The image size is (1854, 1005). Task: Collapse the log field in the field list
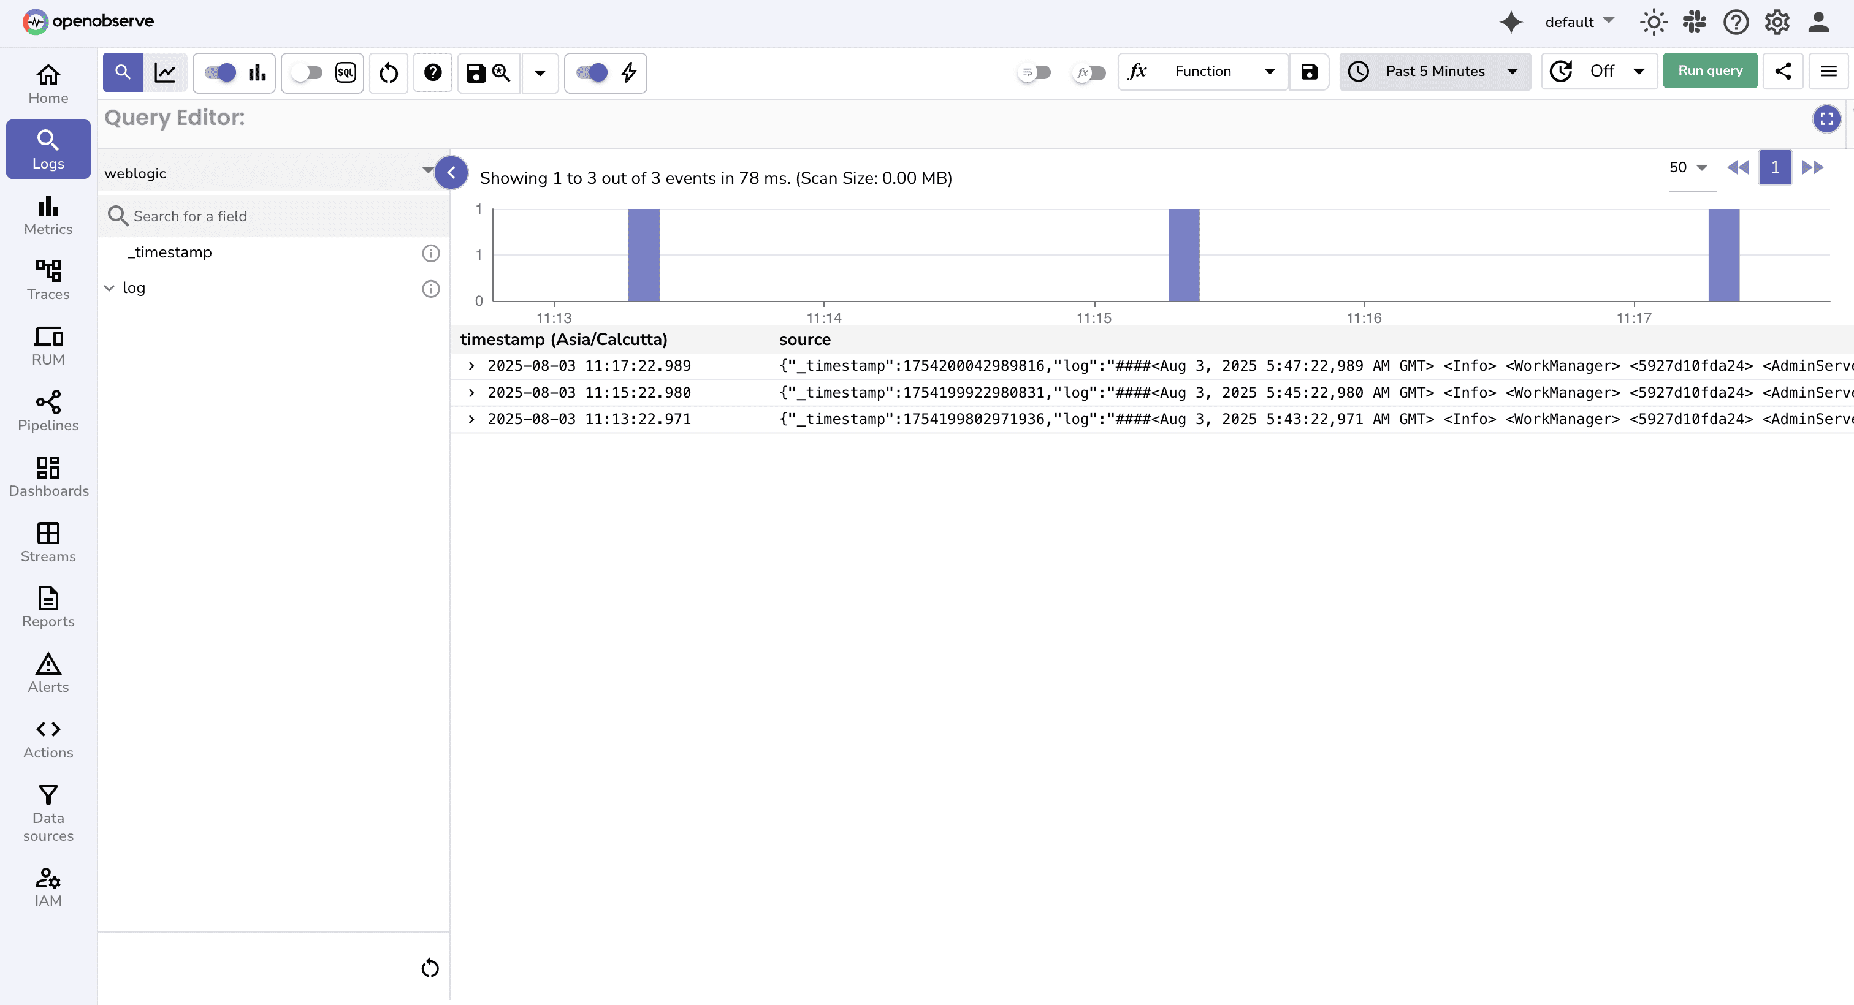pos(109,287)
